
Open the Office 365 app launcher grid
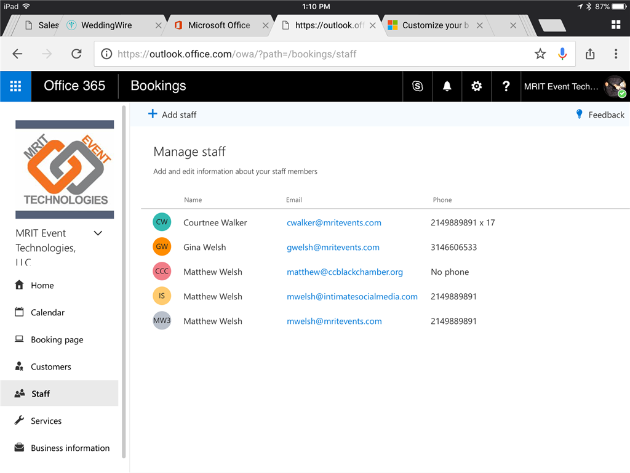pyautogui.click(x=15, y=86)
